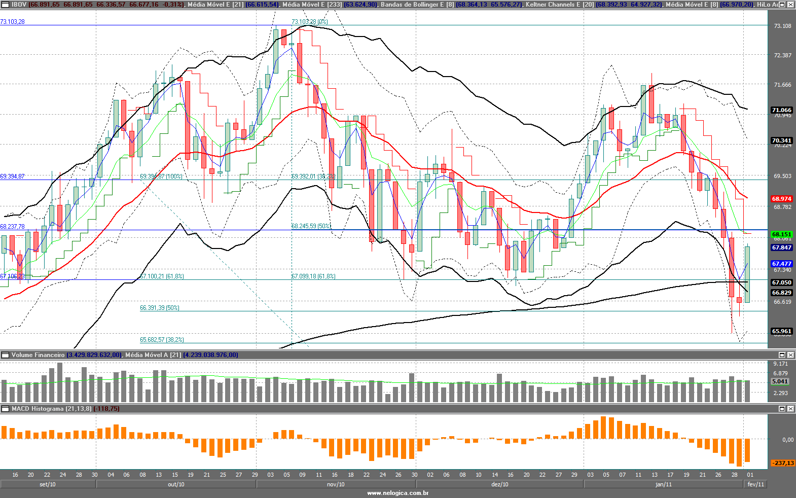This screenshot has height=498, width=796.
Task: Click the nov/10 month label on timeline
Action: (336, 484)
